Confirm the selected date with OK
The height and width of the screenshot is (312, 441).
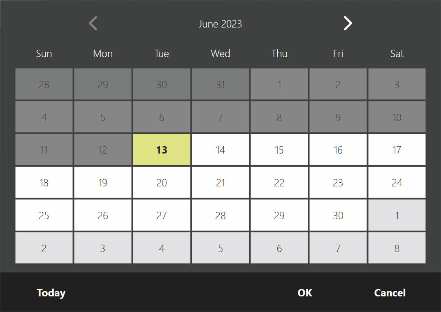(x=304, y=293)
